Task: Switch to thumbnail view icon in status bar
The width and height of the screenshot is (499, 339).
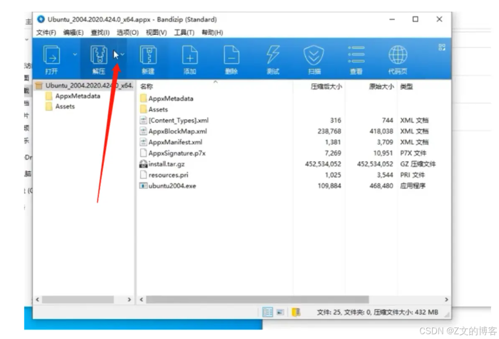Action: [x=280, y=312]
